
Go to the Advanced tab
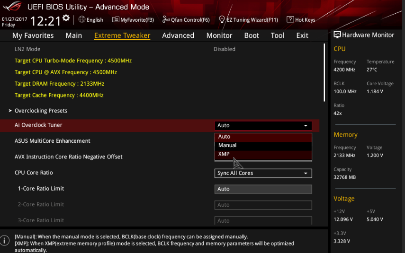178,35
